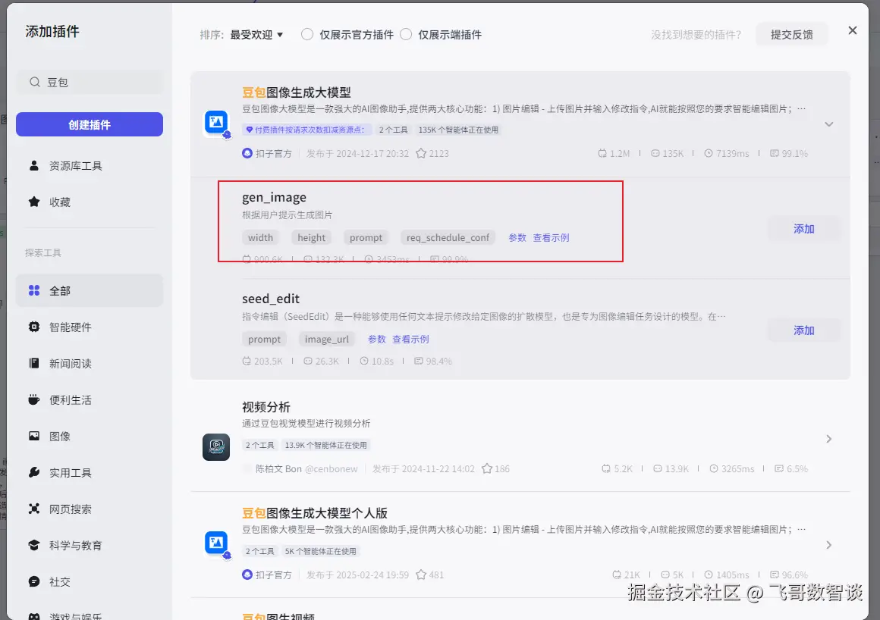The width and height of the screenshot is (880, 620).
Task: Click the 提交反馈 button
Action: coord(792,35)
